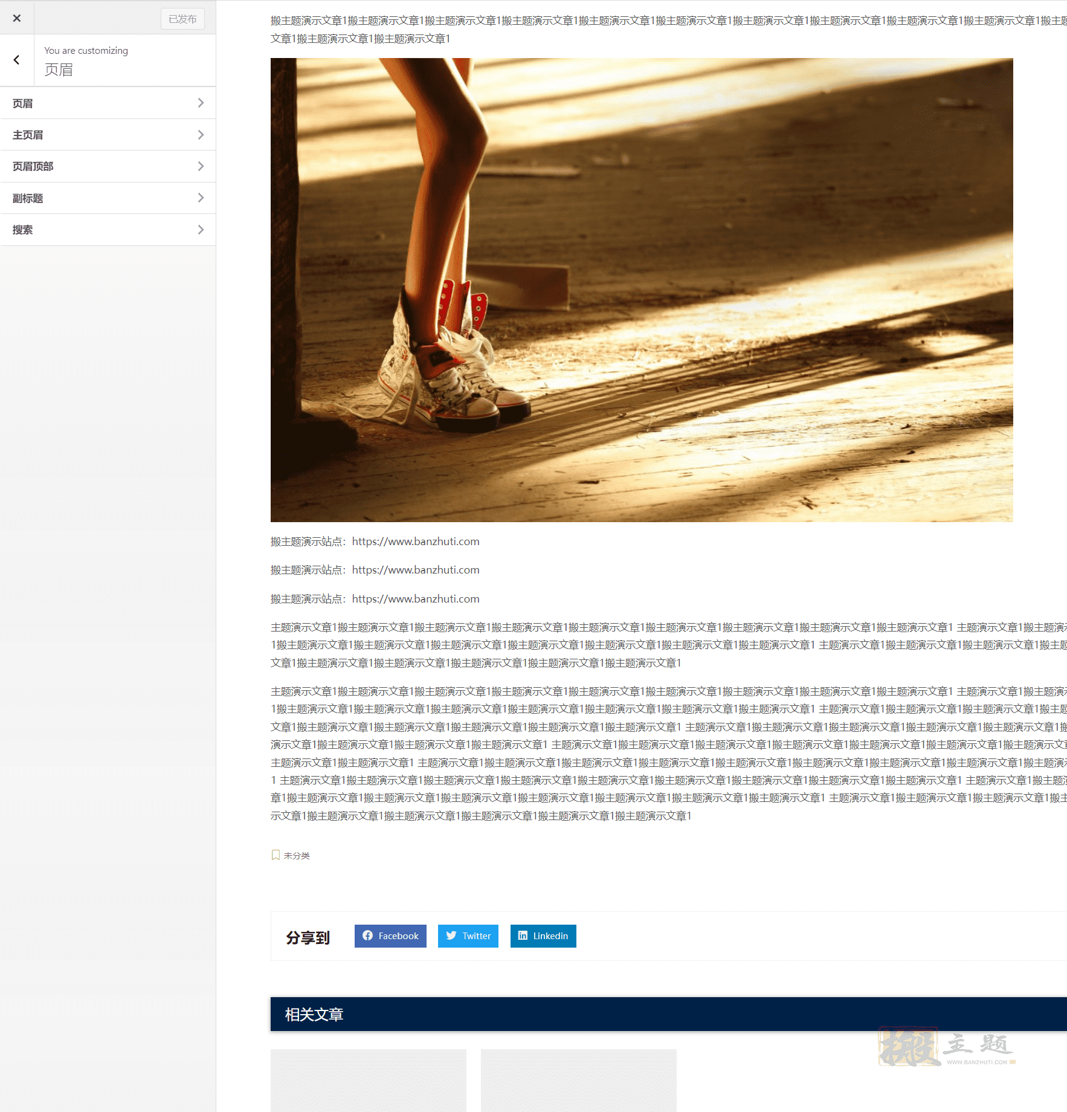Click the legs and sneakers featured image
Screen dimensions: 1067x1112
click(642, 290)
